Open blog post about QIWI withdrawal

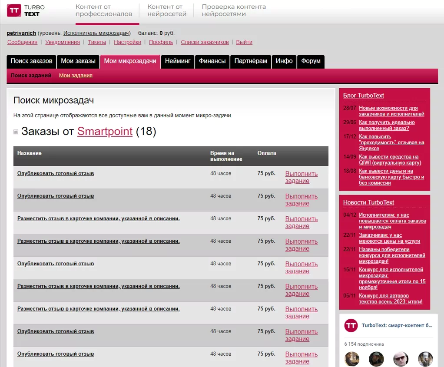pyautogui.click(x=390, y=160)
